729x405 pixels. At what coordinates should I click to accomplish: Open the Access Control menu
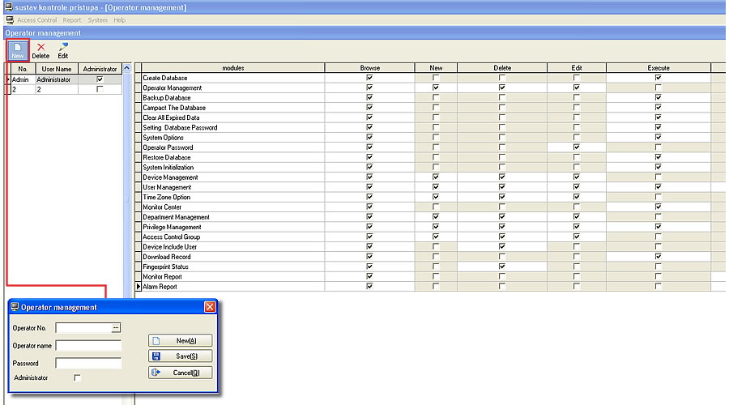(x=37, y=19)
